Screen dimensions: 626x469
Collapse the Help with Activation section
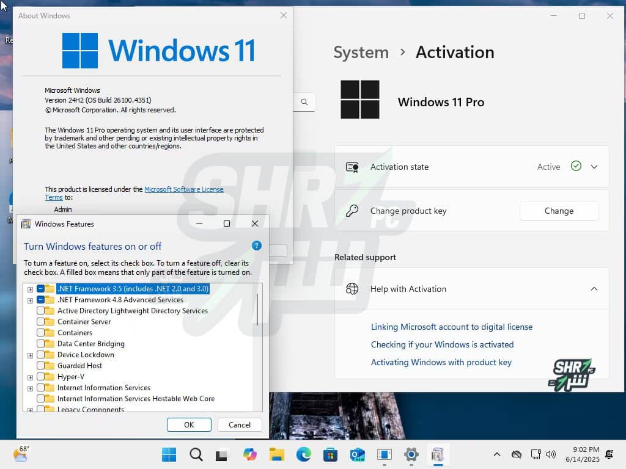pos(594,289)
